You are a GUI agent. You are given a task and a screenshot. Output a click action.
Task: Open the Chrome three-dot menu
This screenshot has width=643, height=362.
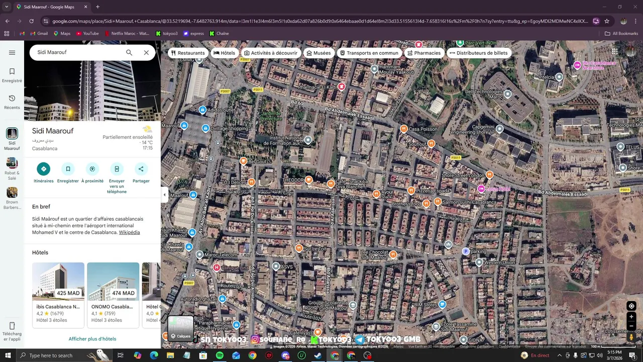[x=636, y=21]
